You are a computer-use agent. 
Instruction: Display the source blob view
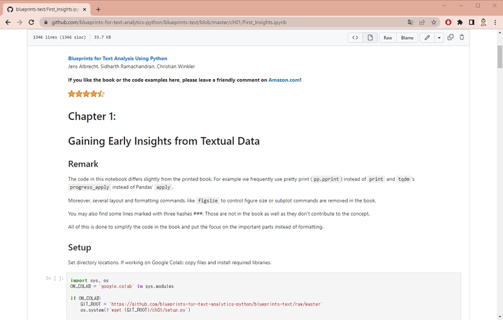[355, 38]
